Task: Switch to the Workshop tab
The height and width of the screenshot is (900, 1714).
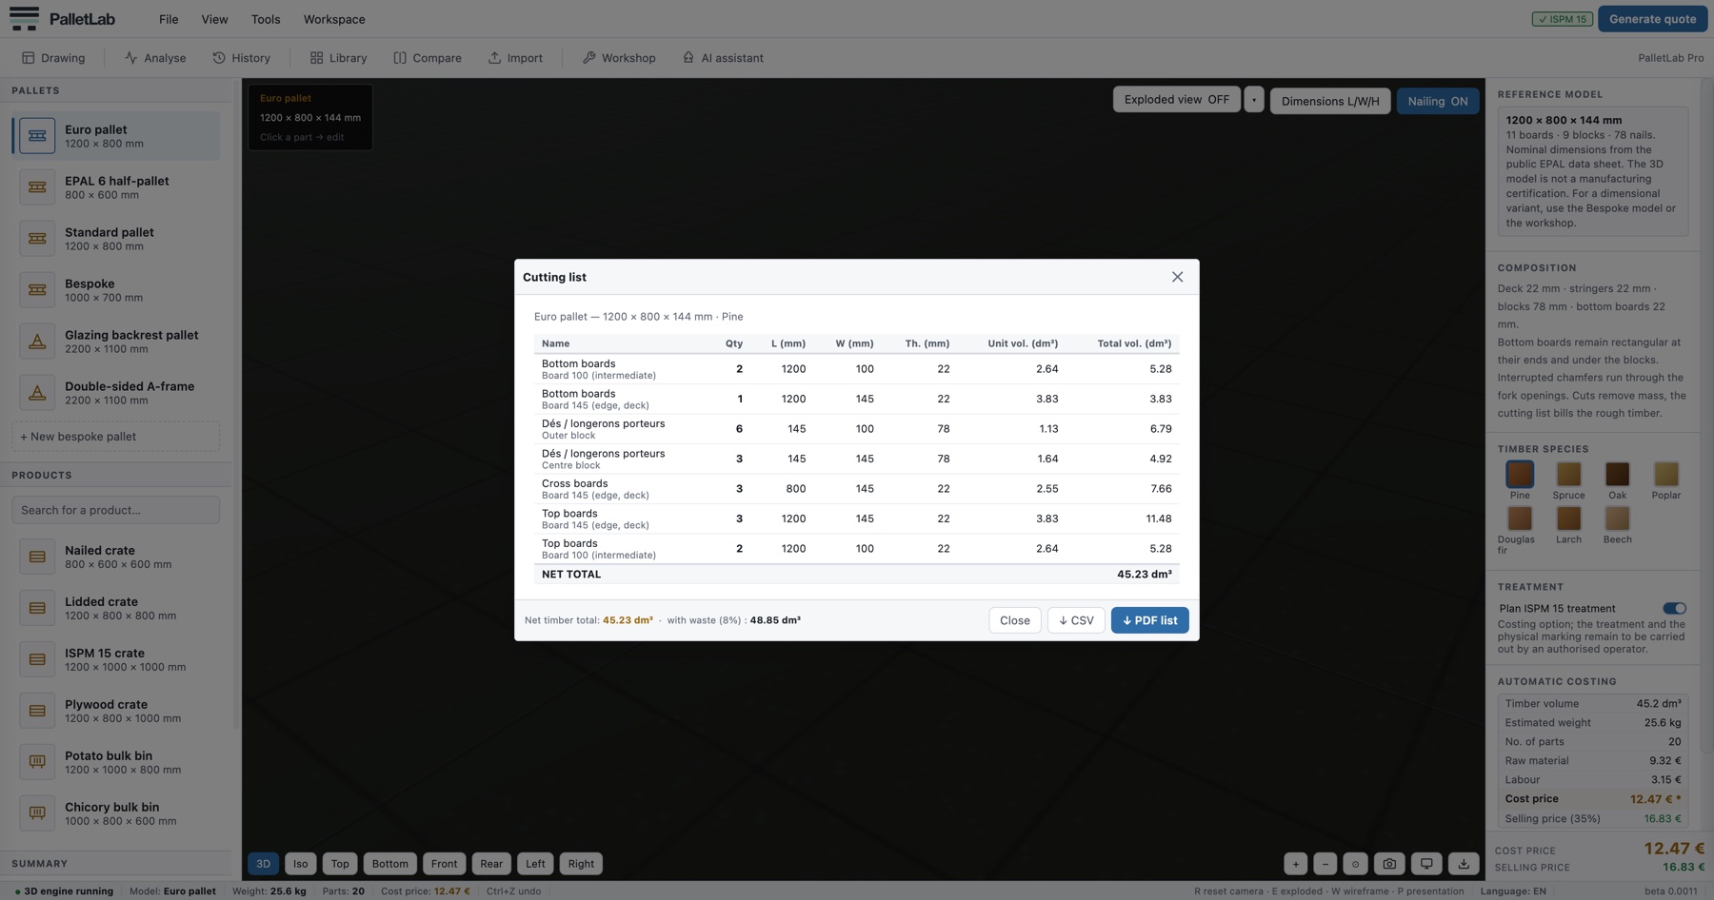Action: 619,58
